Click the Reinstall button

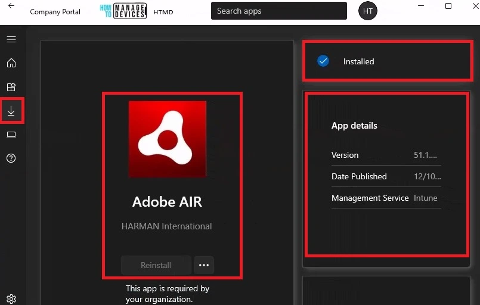(156, 265)
